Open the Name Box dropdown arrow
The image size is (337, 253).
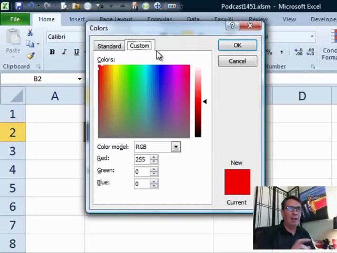80,79
